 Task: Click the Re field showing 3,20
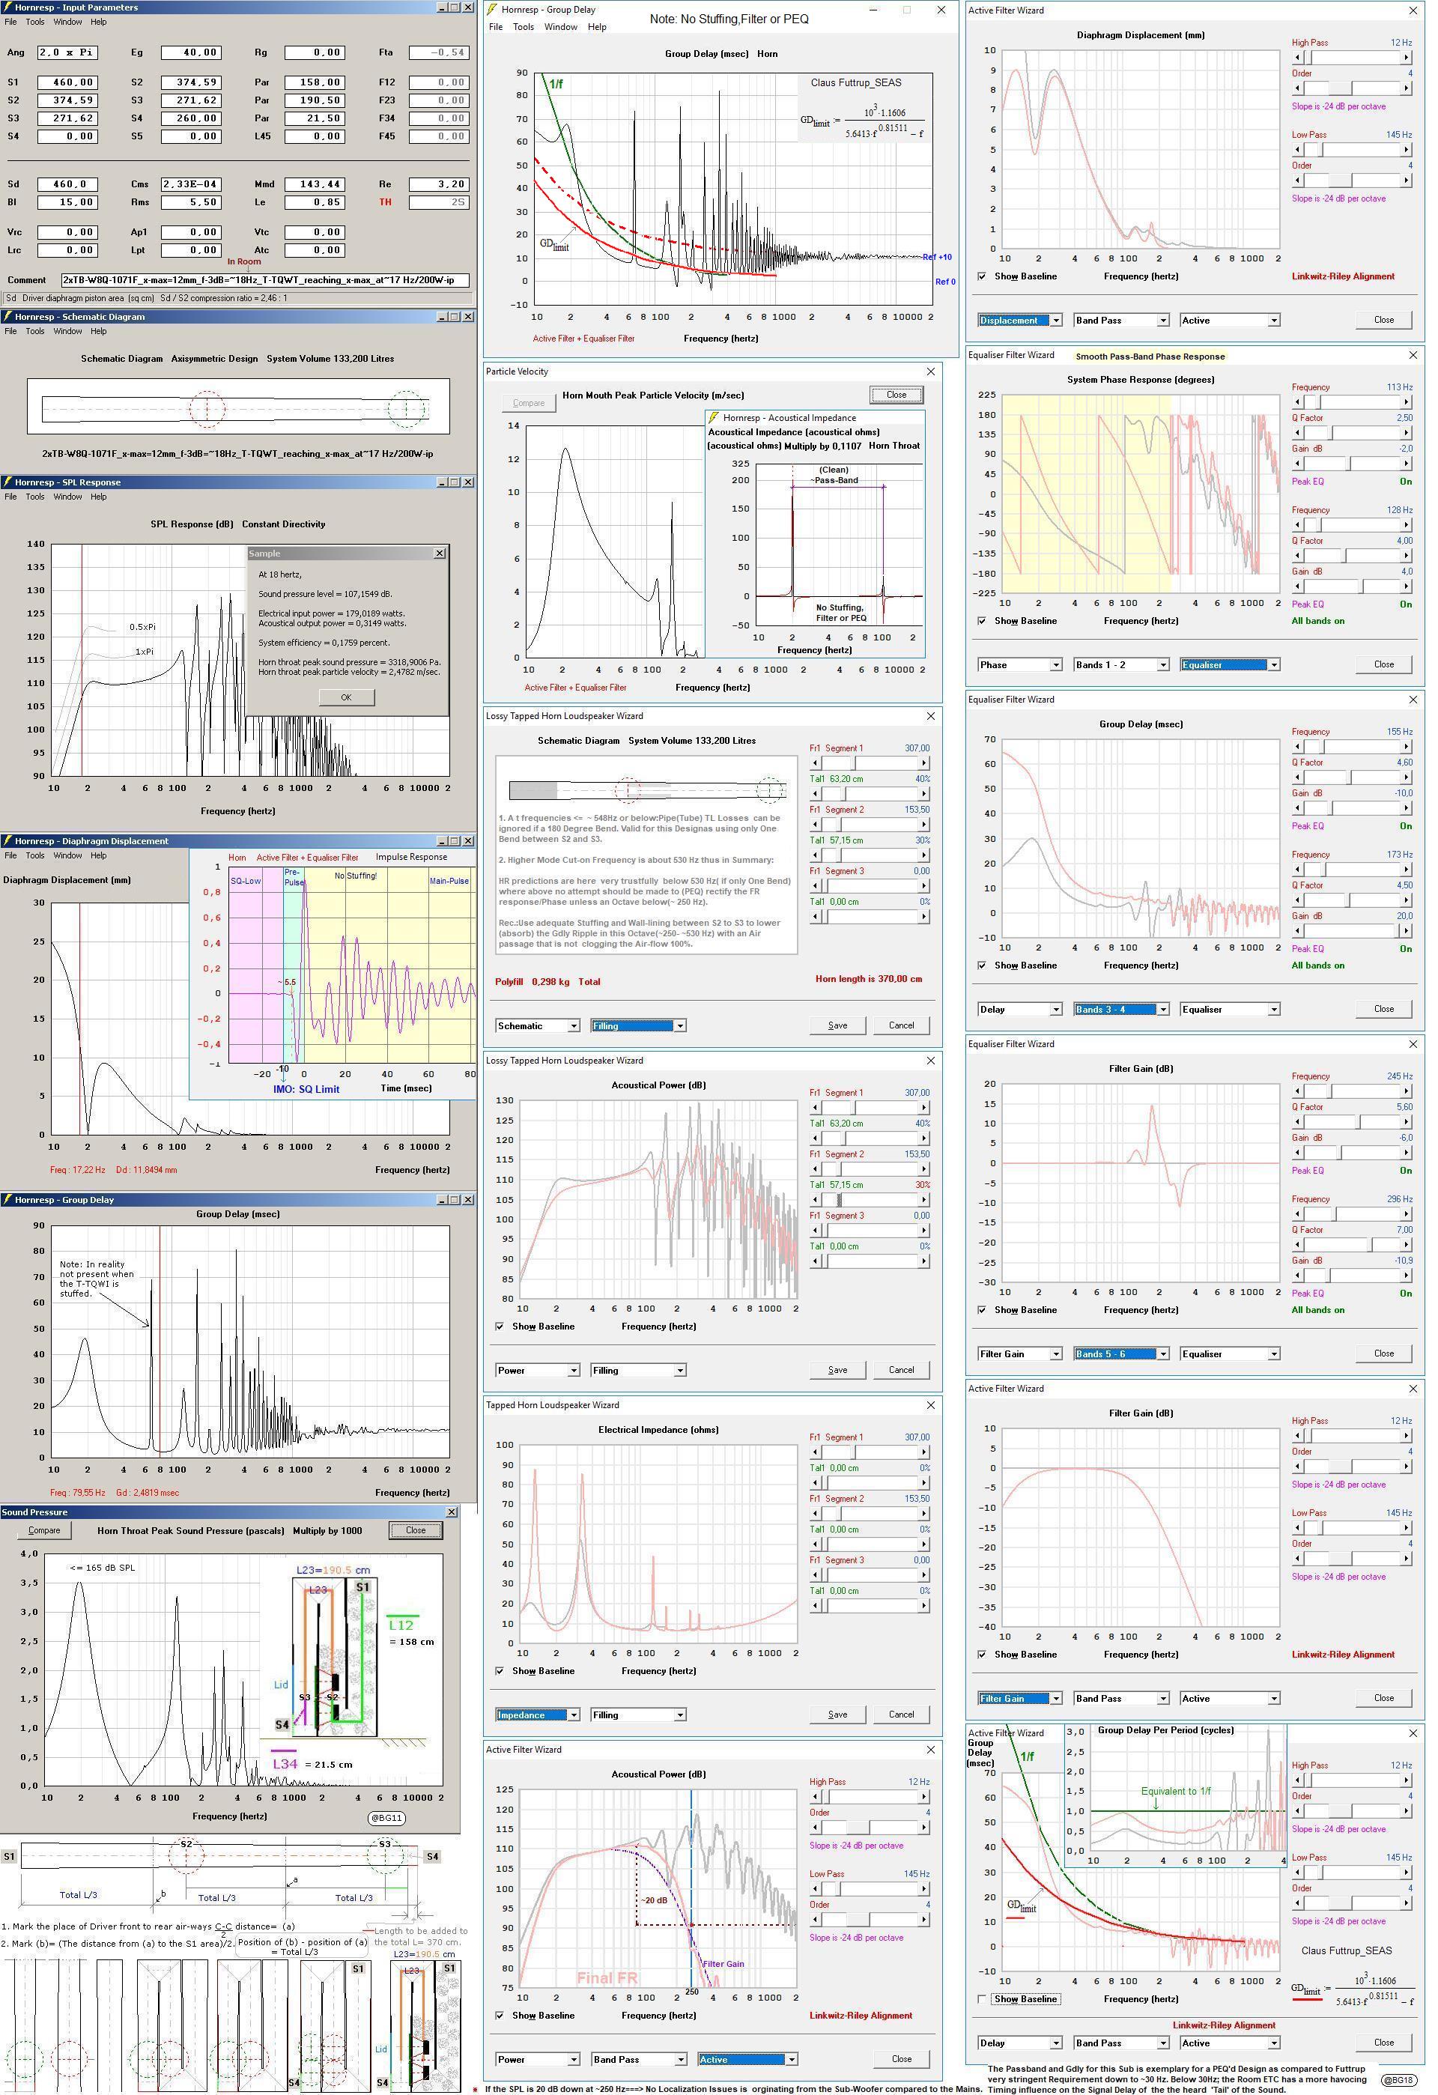point(438,184)
